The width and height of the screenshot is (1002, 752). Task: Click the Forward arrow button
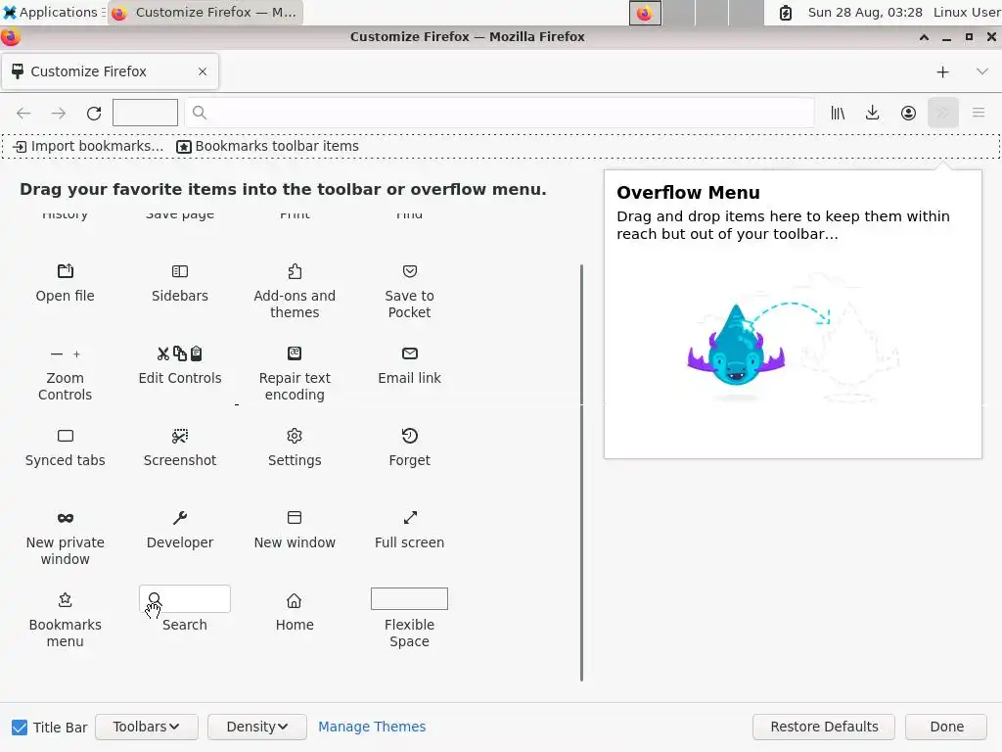click(58, 114)
